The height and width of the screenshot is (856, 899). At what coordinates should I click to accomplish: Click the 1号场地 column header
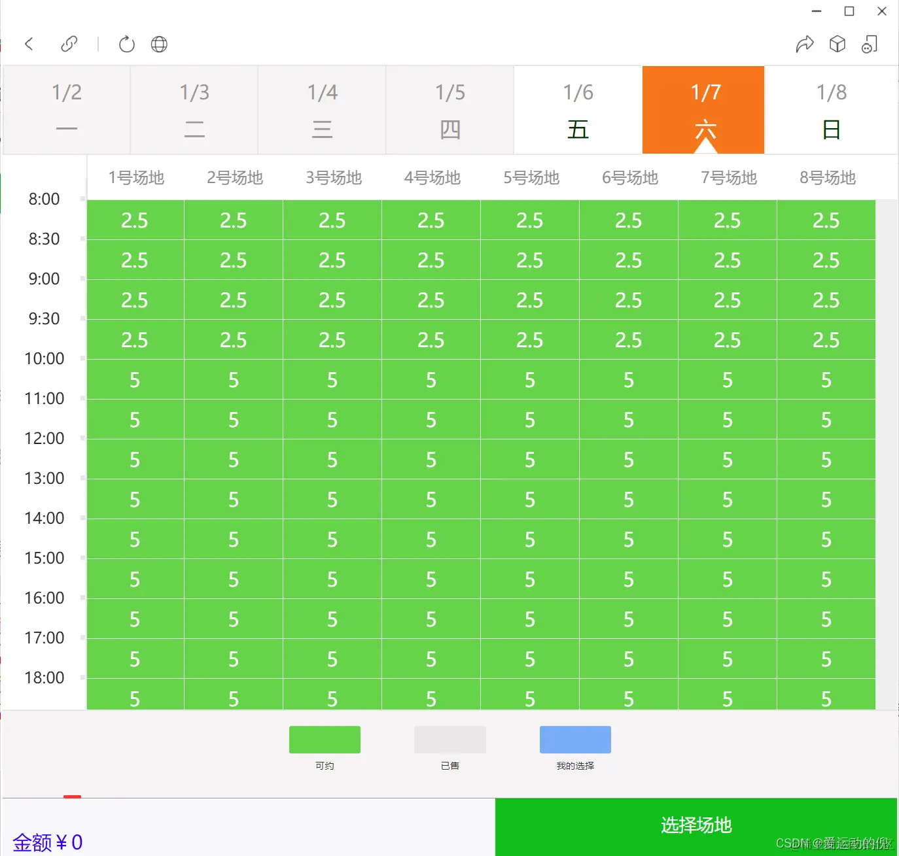coord(136,178)
